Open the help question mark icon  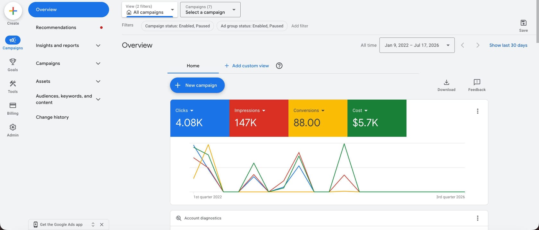(279, 66)
